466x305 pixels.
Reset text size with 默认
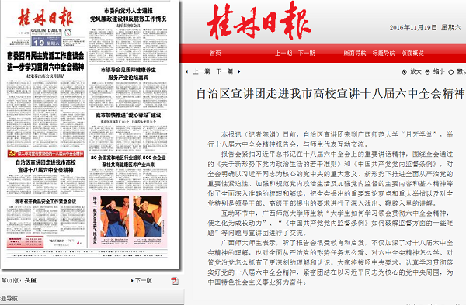pyautogui.click(x=461, y=71)
